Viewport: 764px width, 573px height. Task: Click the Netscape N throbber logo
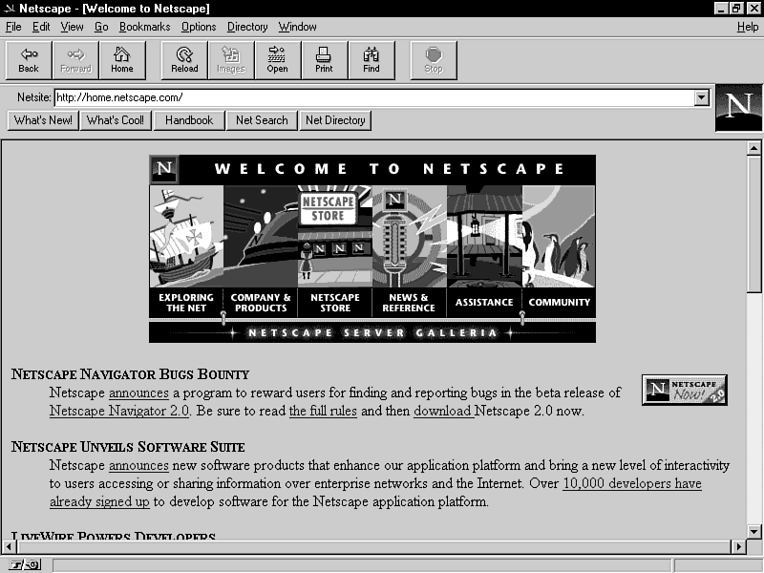(738, 108)
